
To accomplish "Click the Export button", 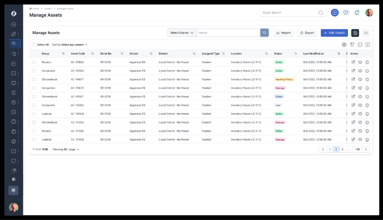I will pos(307,33).
